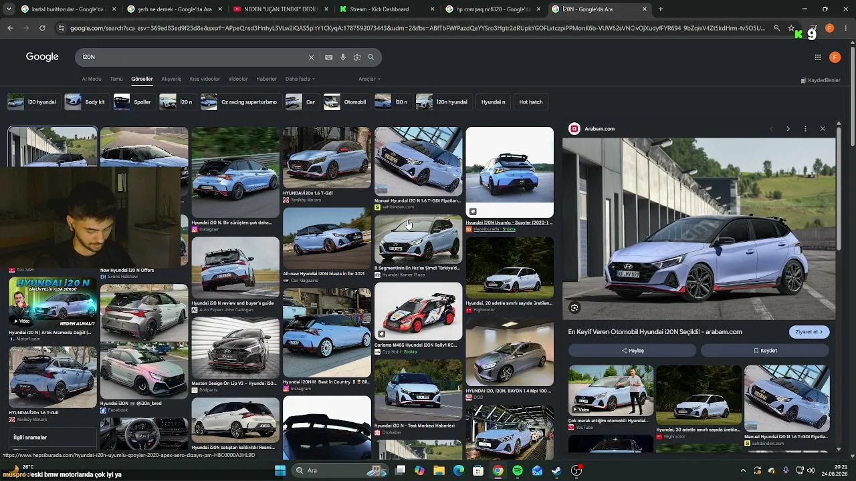Screen dimensions: 856x481
Task: Open Microsoft Edge from the taskbar
Action: (459, 470)
